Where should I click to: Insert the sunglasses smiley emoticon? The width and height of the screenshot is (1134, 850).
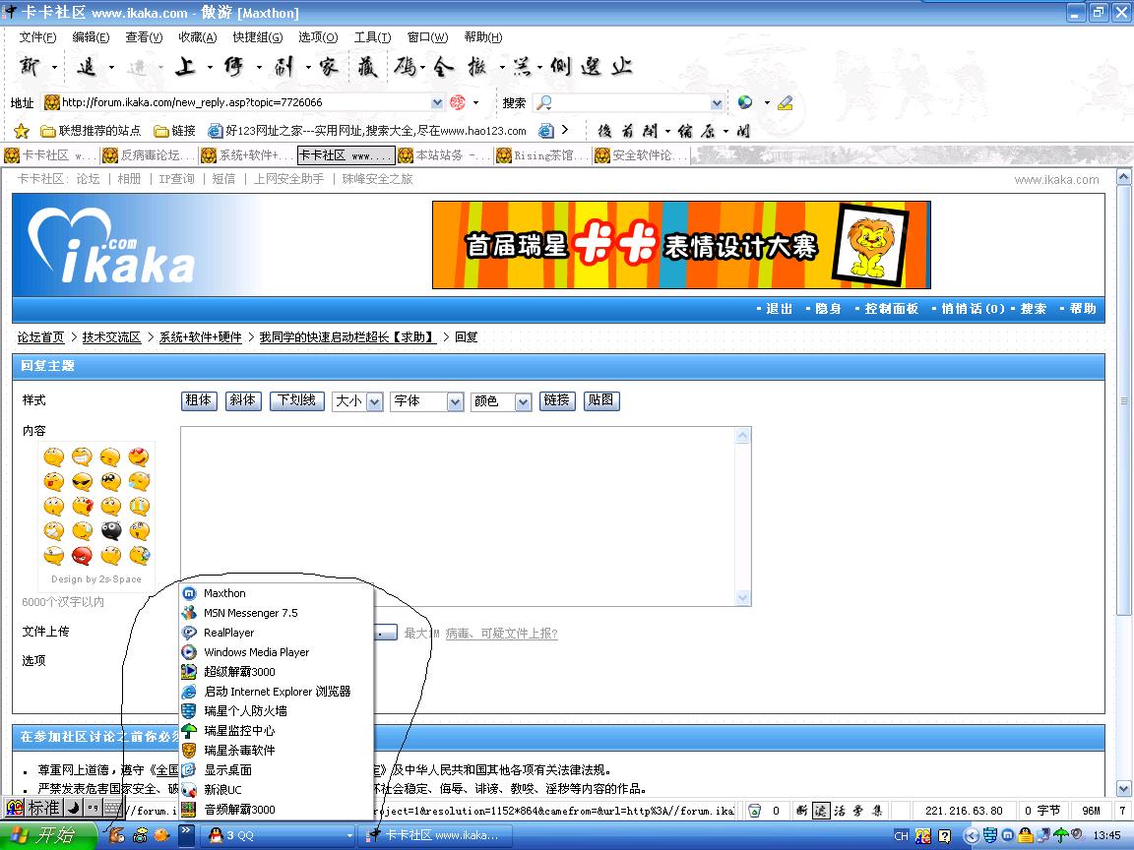pos(83,481)
